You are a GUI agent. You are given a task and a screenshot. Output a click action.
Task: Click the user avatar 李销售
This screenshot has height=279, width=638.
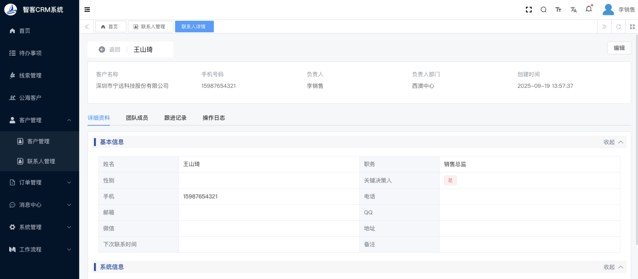click(608, 10)
